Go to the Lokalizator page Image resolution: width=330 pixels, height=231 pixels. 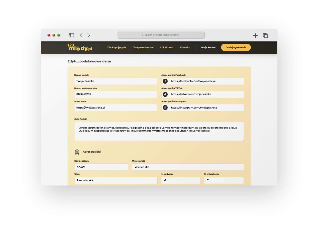click(x=167, y=48)
